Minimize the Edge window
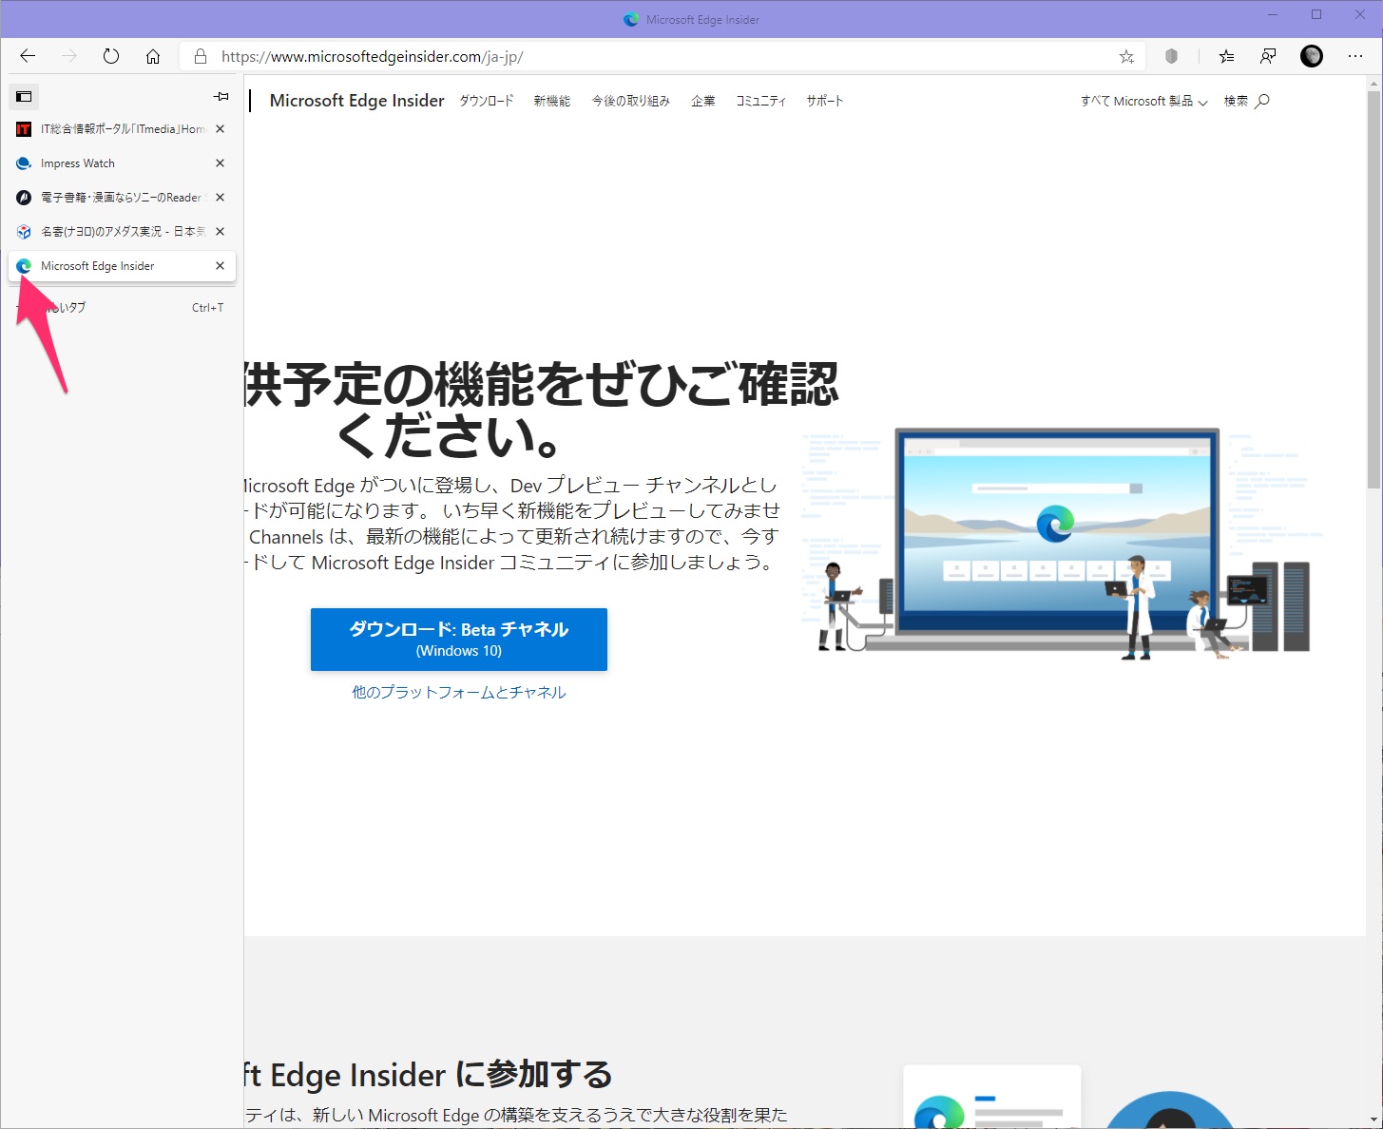This screenshot has width=1383, height=1129. coord(1274,14)
